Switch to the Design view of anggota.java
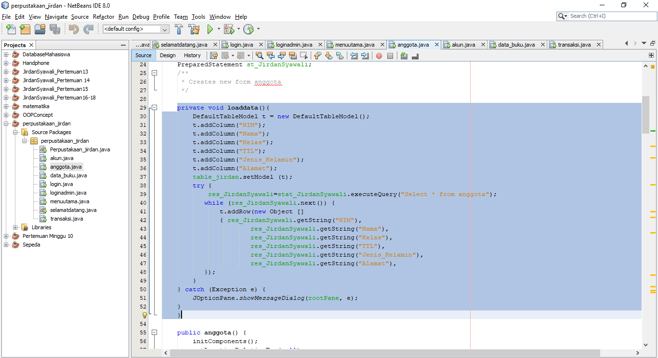The height and width of the screenshot is (358, 658). tap(168, 55)
